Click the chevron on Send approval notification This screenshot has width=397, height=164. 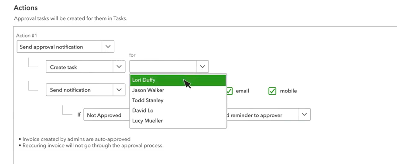pyautogui.click(x=108, y=47)
